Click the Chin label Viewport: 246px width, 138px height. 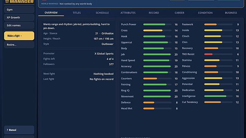185,42
